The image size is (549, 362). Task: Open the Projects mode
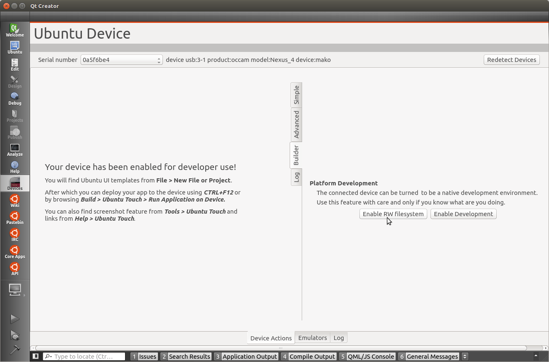tap(15, 116)
